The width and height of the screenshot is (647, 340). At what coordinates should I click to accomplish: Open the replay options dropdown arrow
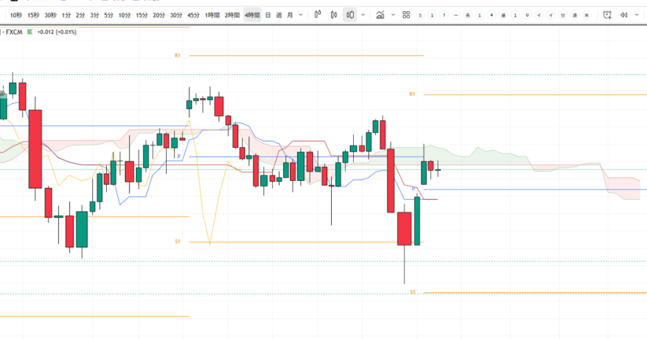point(637,15)
